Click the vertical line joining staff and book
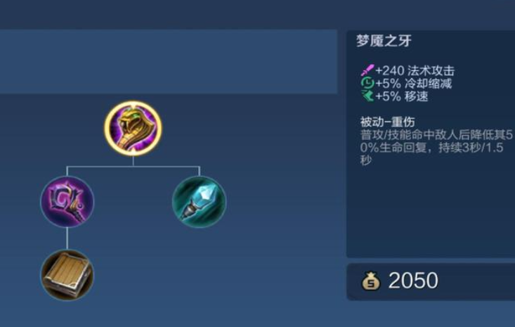Image resolution: width=515 pixels, height=327 pixels. point(67,238)
